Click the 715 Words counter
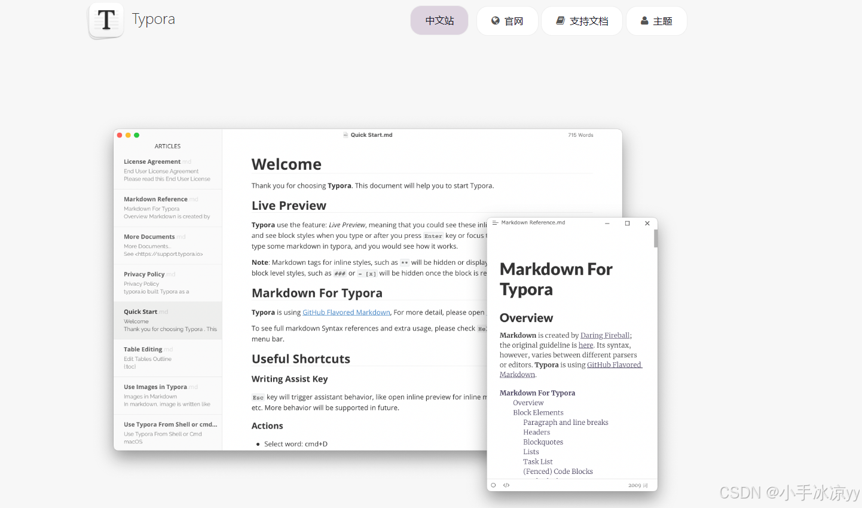The height and width of the screenshot is (508, 862). click(580, 135)
